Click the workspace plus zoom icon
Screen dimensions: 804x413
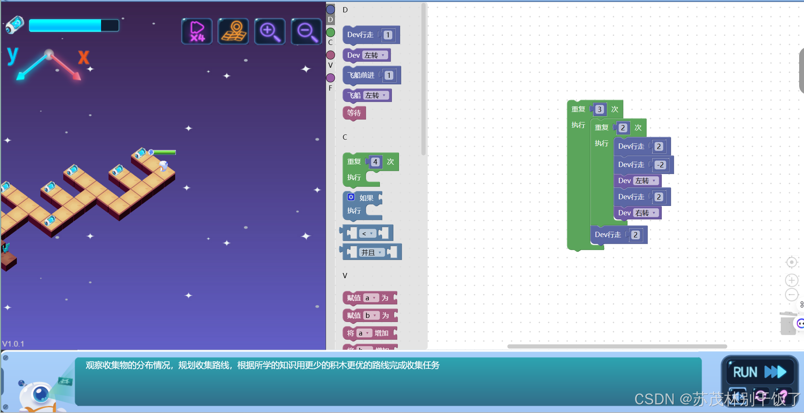tap(791, 280)
